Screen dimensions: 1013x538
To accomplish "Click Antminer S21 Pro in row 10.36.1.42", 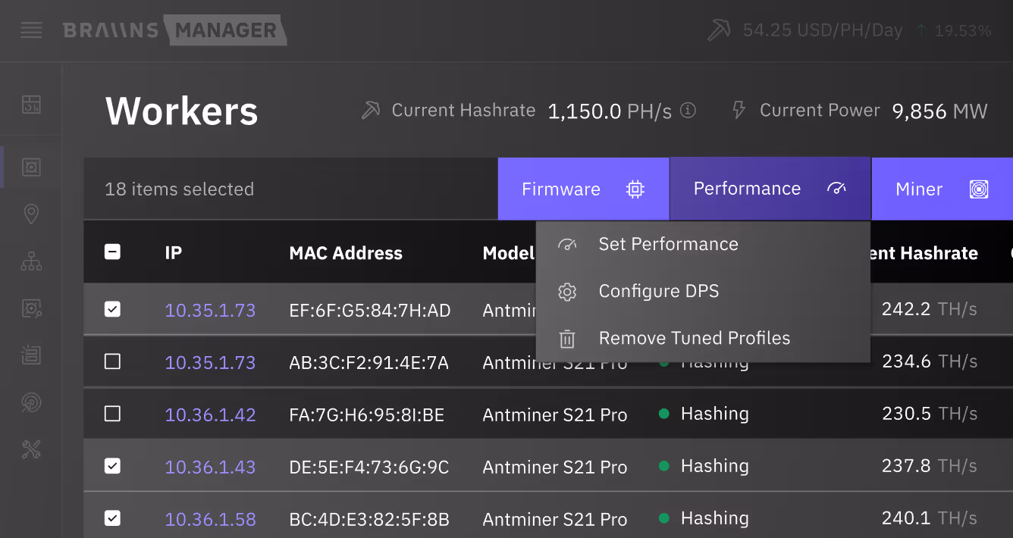I will coord(555,414).
